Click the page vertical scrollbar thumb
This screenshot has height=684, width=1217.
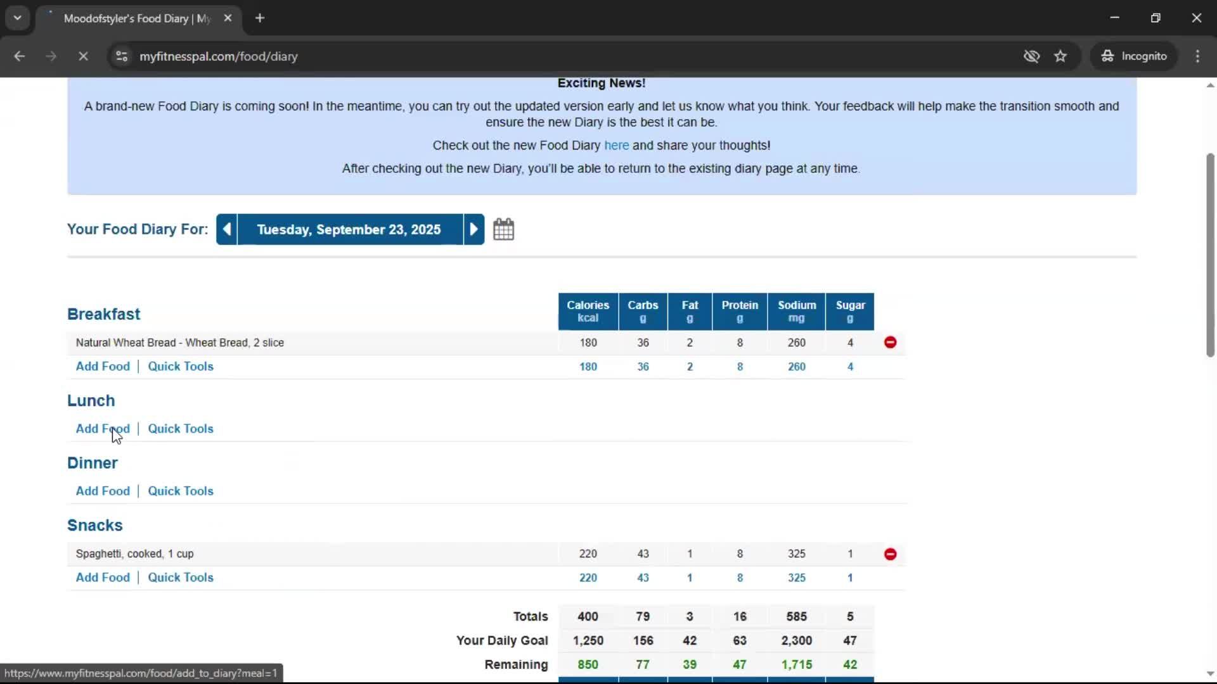(1210, 255)
